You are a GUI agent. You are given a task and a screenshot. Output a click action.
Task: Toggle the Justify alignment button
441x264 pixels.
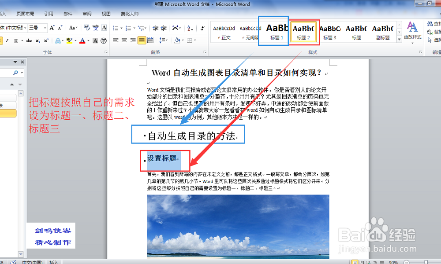(x=142, y=40)
